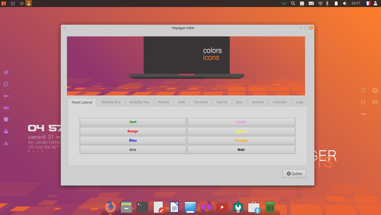Click the mask icon in left sidebar
This screenshot has height=215, width=381.
(x=6, y=108)
